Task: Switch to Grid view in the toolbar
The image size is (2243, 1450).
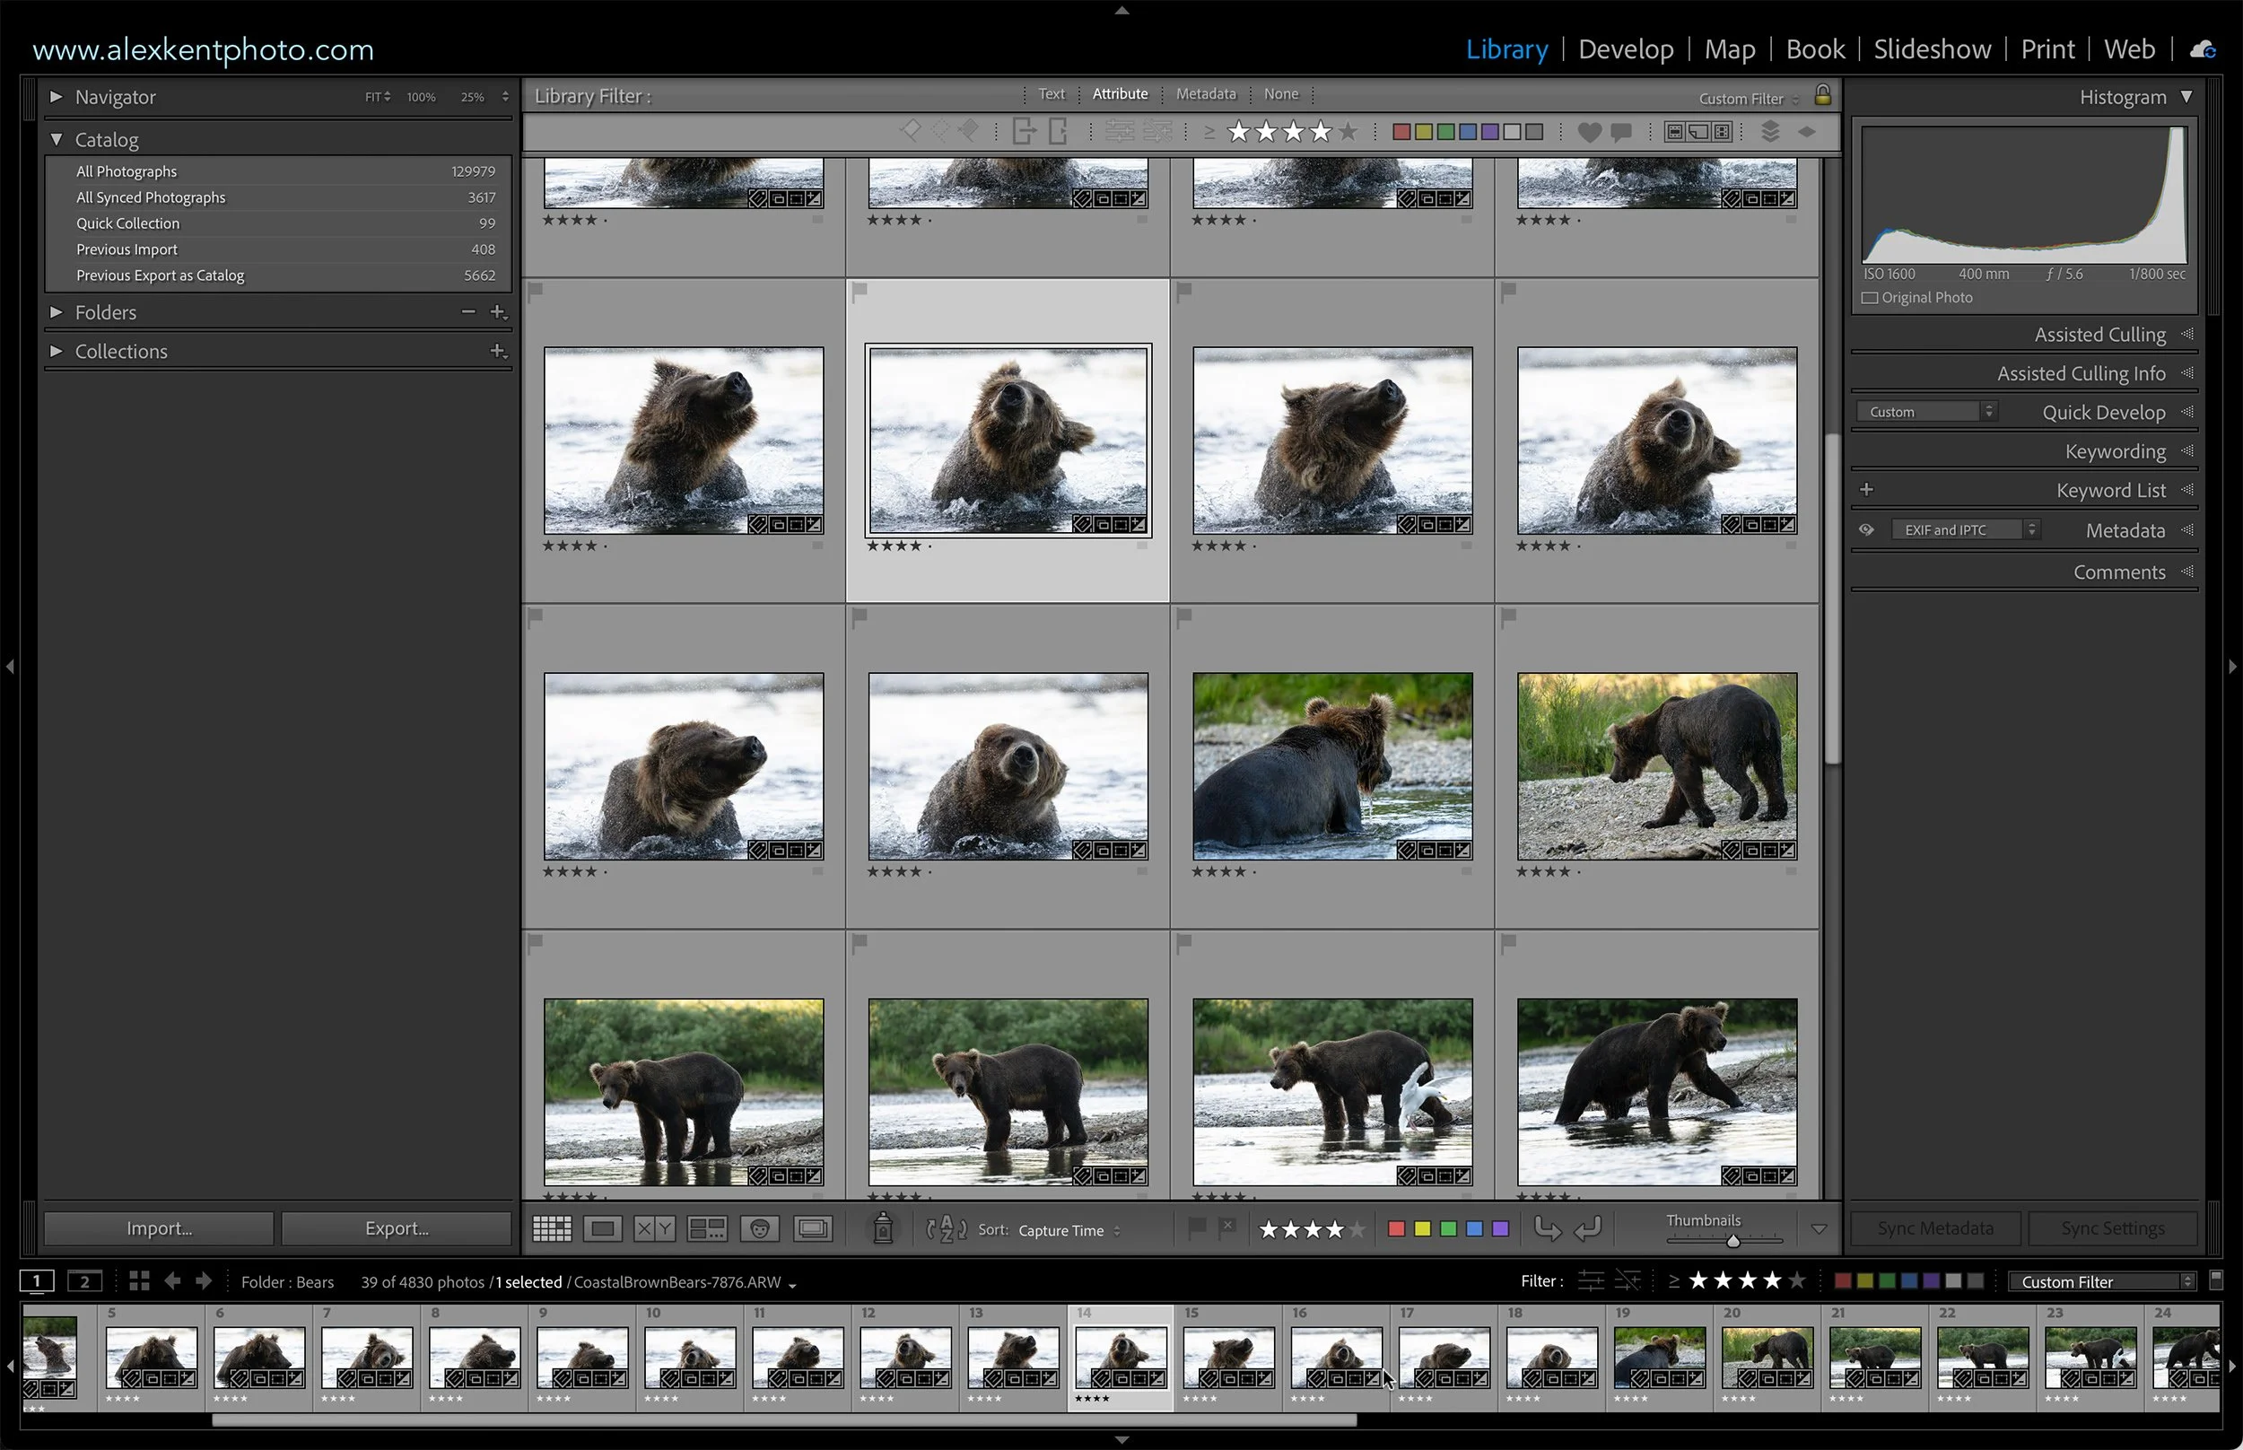Action: point(552,1228)
